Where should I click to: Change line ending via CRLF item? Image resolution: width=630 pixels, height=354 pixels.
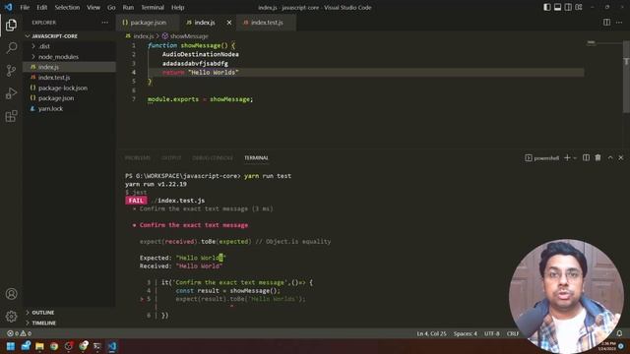coord(513,333)
